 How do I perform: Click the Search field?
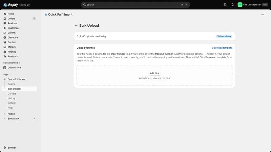(x=135, y=5)
